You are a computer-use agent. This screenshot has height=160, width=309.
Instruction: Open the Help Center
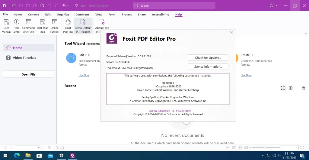coord(17,26)
